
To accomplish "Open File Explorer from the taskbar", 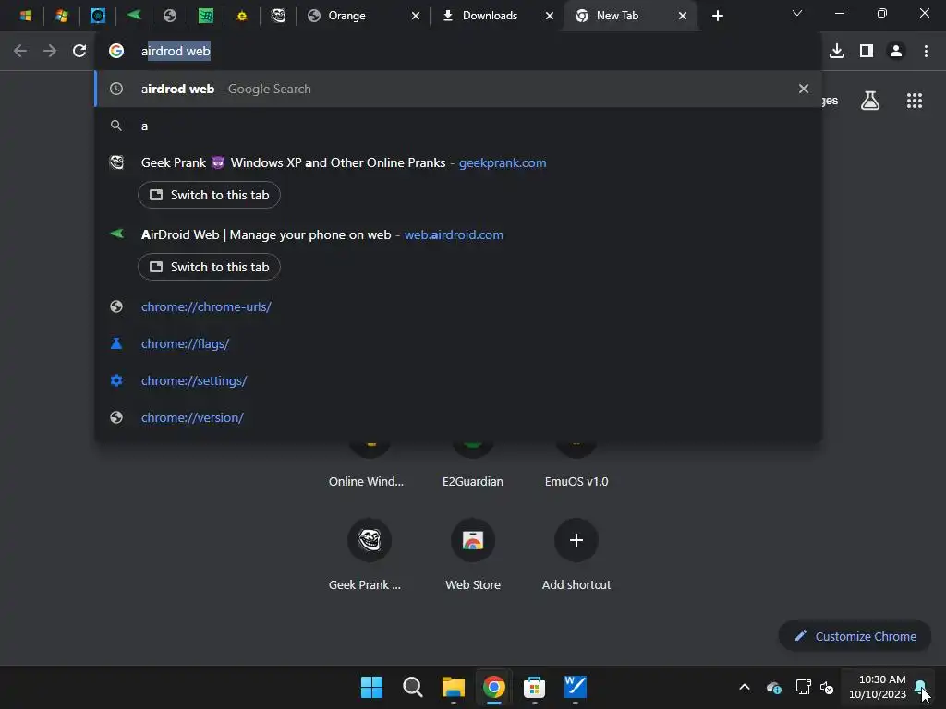I will (x=453, y=687).
